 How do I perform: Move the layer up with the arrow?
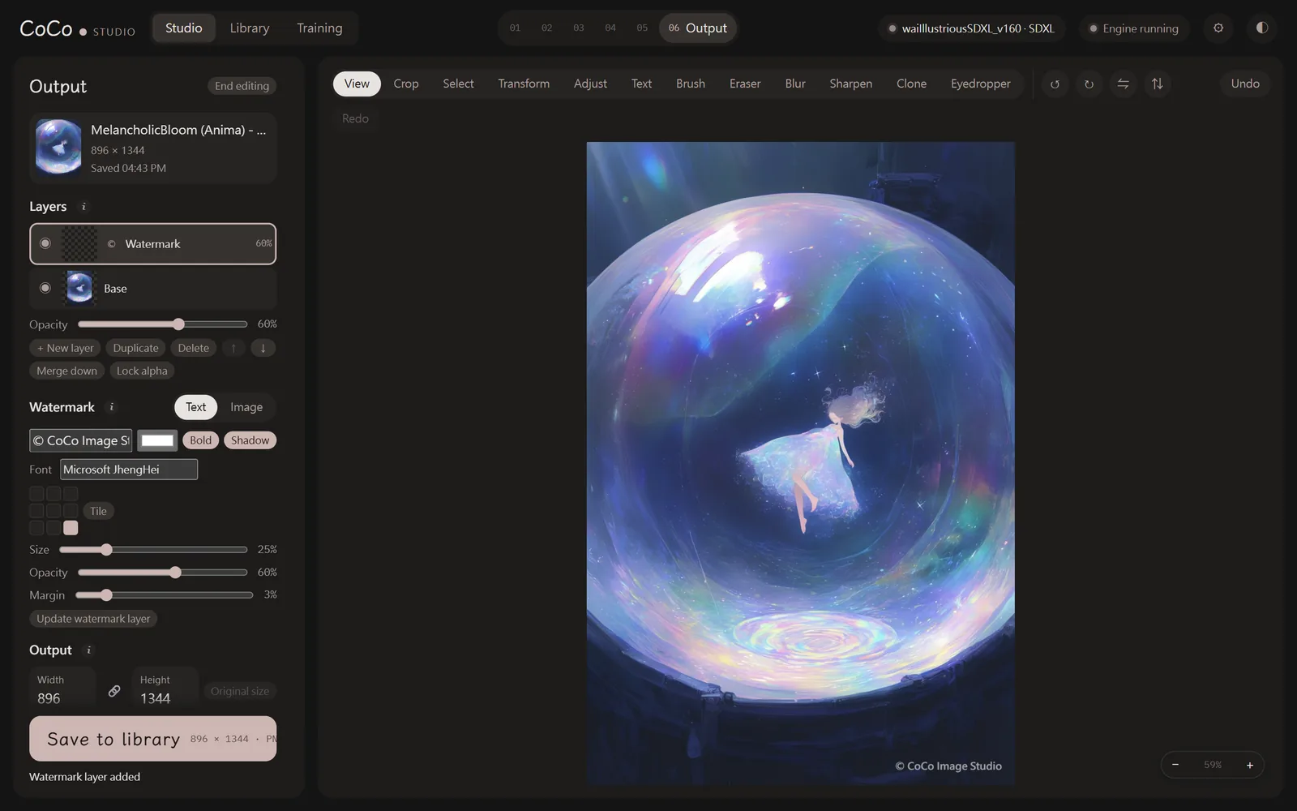tap(233, 348)
